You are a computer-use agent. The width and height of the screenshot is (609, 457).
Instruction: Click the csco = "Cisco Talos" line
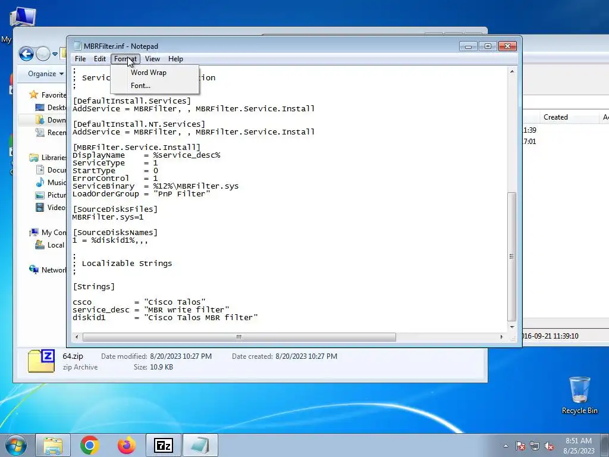pyautogui.click(x=139, y=302)
